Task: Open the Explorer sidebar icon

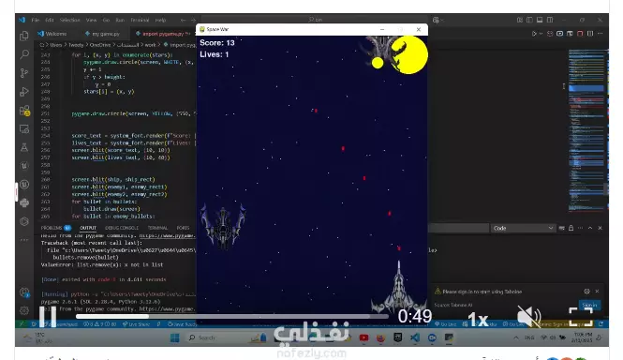Action: pos(24,36)
